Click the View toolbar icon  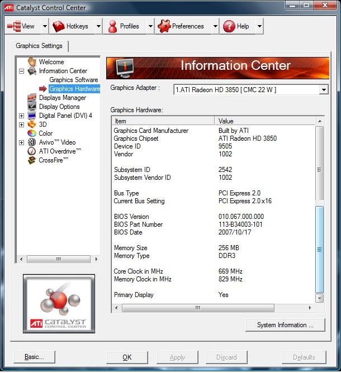pos(14,26)
